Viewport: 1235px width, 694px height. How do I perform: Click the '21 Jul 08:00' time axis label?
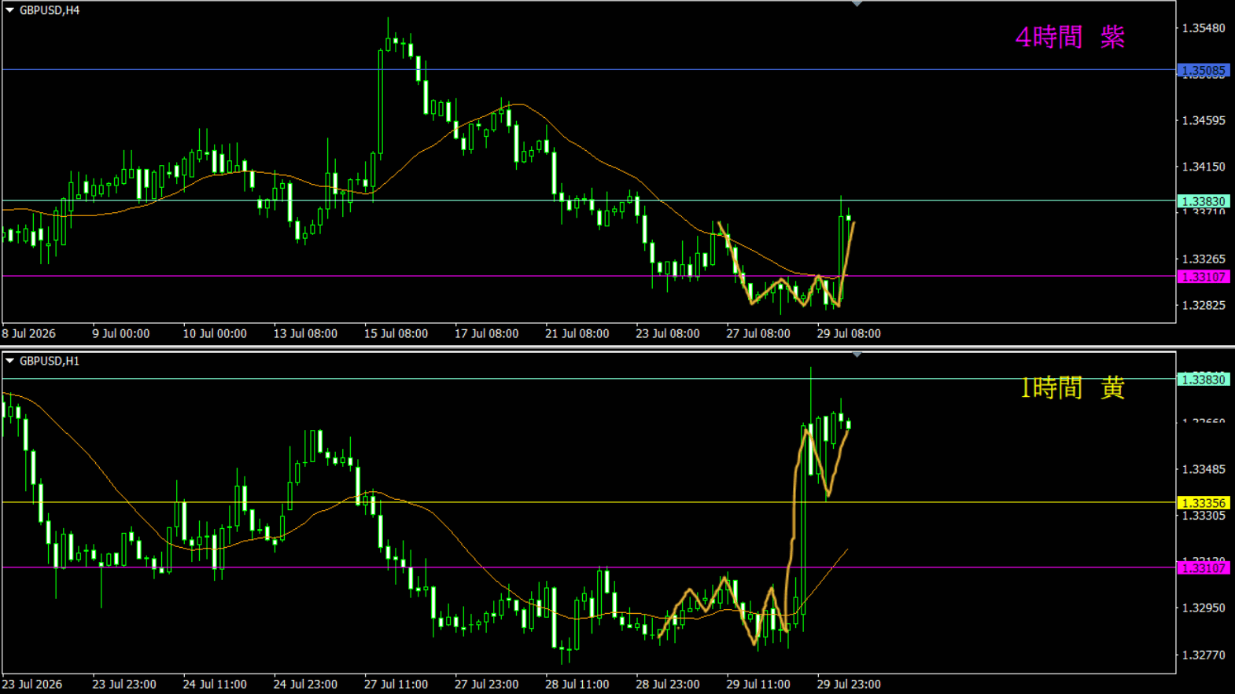577,333
